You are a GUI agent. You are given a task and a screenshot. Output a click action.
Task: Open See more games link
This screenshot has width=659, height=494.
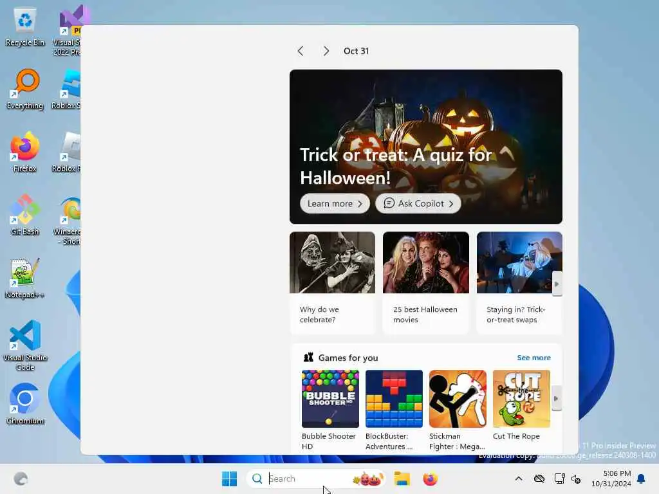(534, 358)
